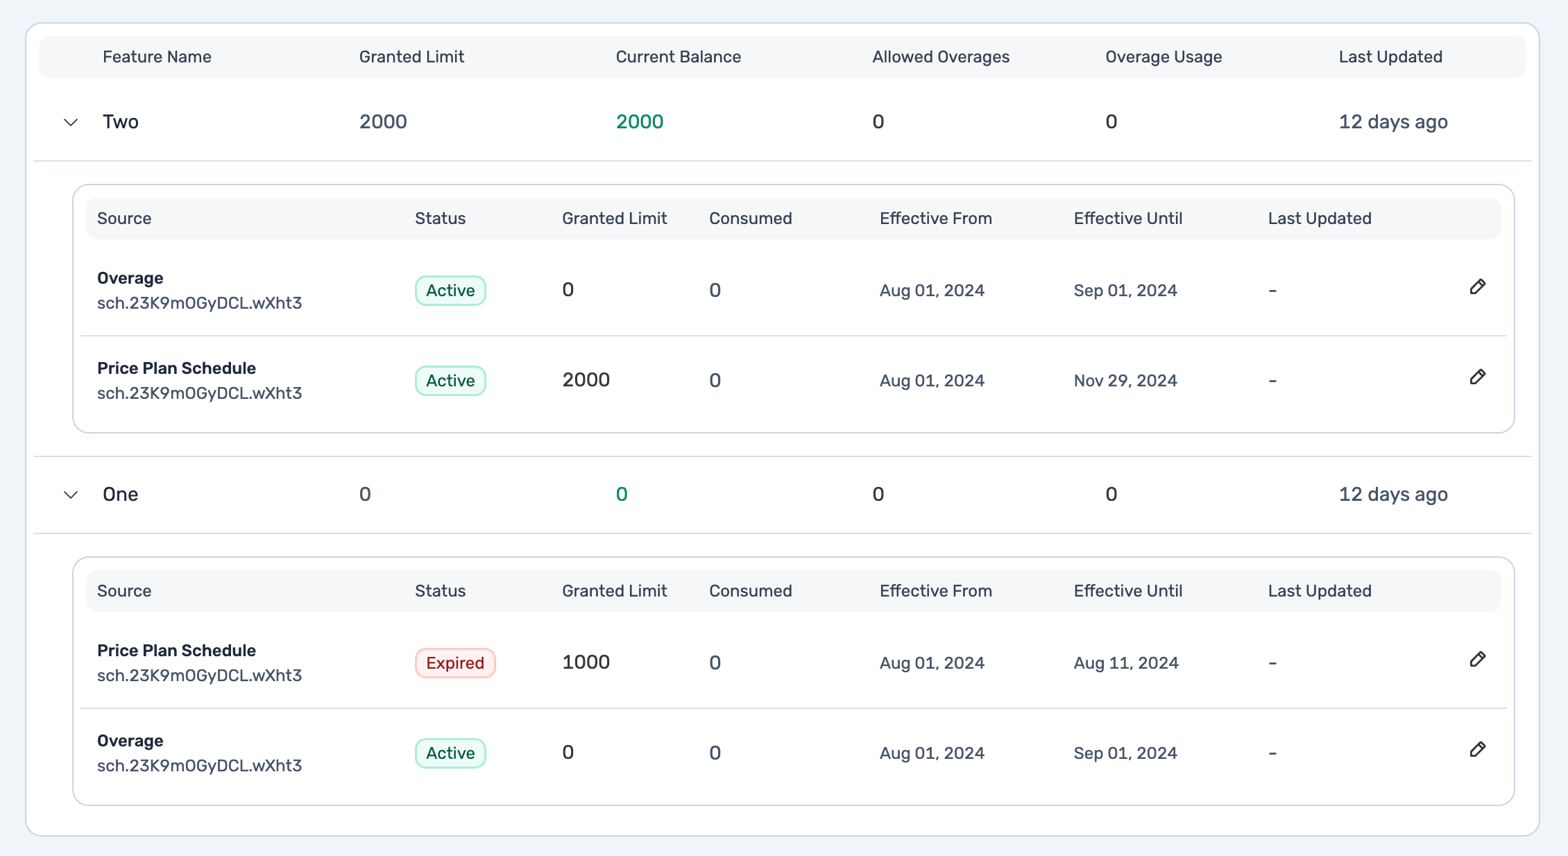Click Active badge on Two's Overage row

point(450,291)
